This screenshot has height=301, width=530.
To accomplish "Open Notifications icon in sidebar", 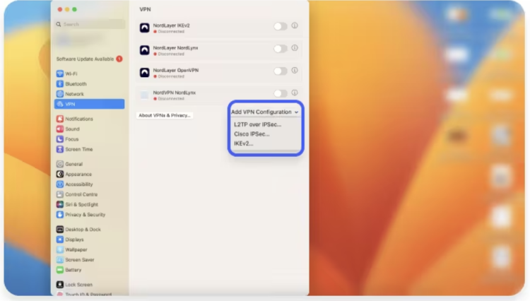I will pos(60,119).
